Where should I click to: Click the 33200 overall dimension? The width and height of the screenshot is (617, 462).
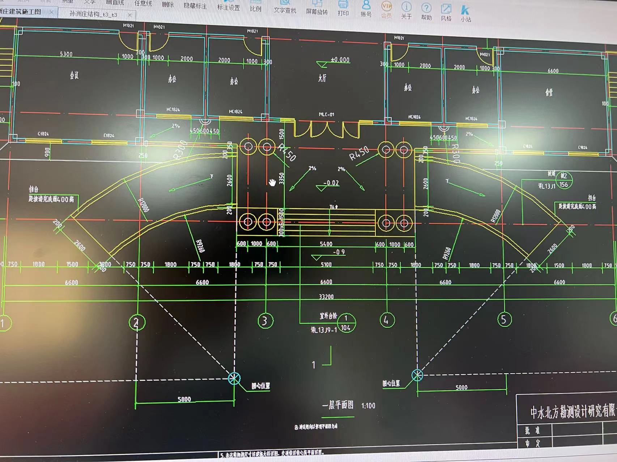coord(326,297)
